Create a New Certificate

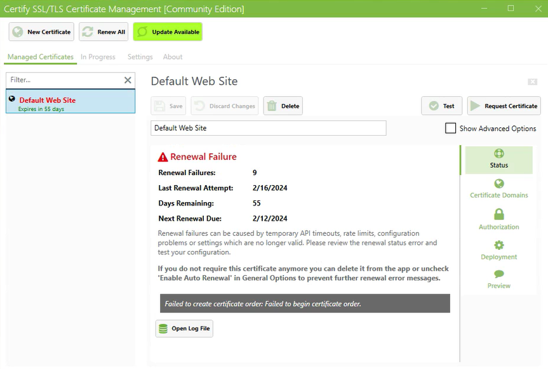tap(41, 31)
